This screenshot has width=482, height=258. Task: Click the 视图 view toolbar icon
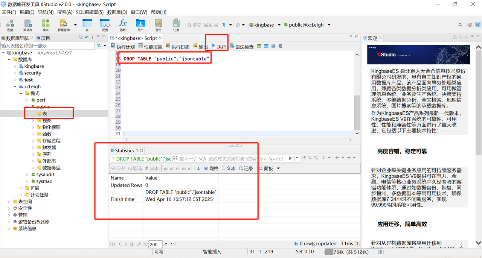tap(105, 25)
